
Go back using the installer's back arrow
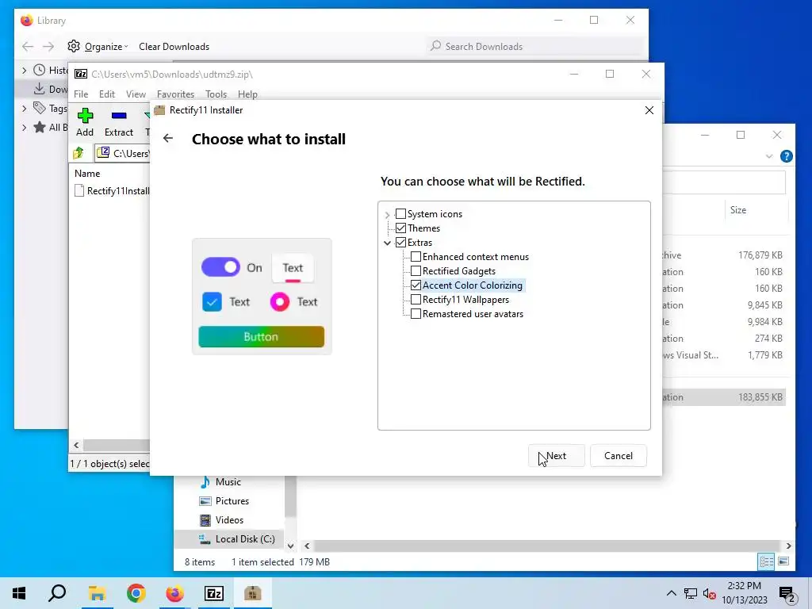tap(168, 138)
